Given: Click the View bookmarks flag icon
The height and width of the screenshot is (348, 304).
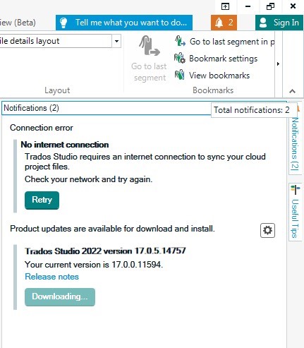Looking at the screenshot, I should coord(180,75).
